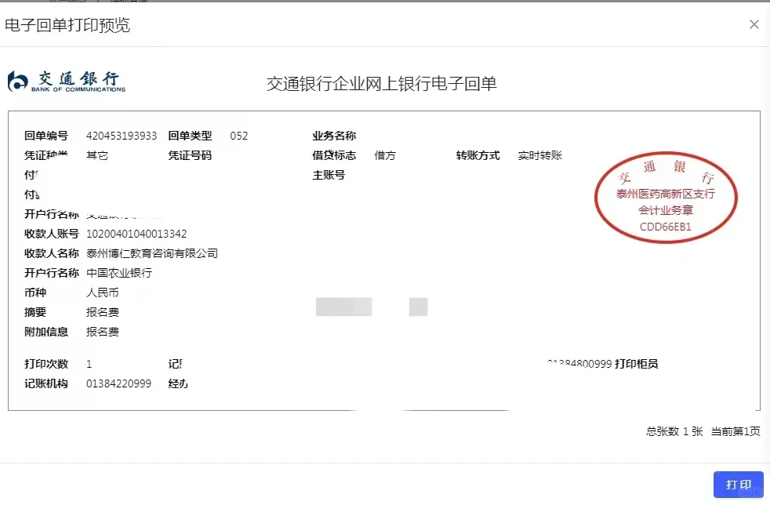This screenshot has height=505, width=770.
Task: Click the 收款人账号 label
Action: point(52,234)
